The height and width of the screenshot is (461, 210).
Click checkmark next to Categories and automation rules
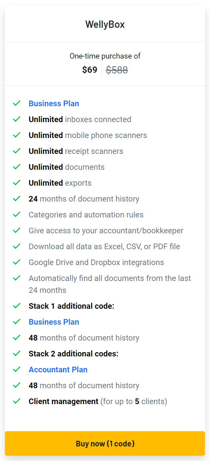pos(17,215)
